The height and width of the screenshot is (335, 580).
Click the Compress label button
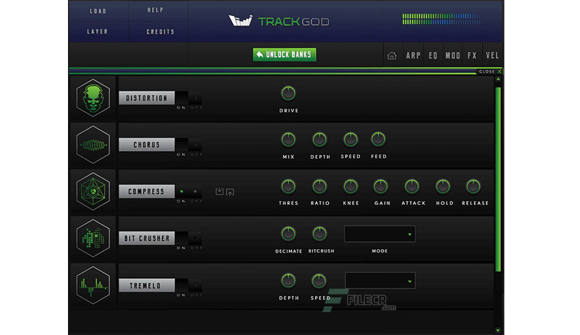pyautogui.click(x=146, y=192)
